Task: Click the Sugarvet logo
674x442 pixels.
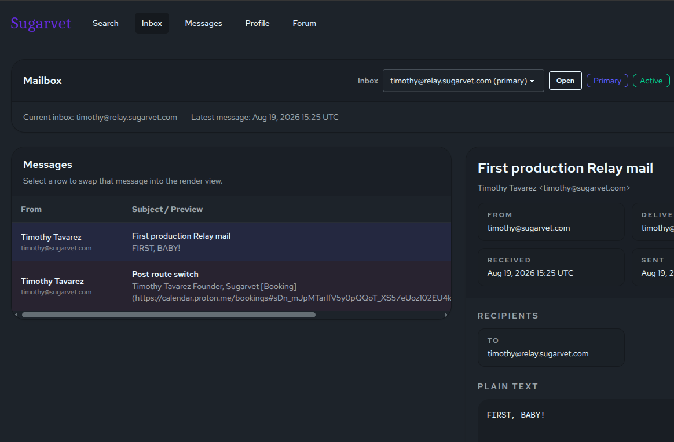Action: (x=41, y=23)
